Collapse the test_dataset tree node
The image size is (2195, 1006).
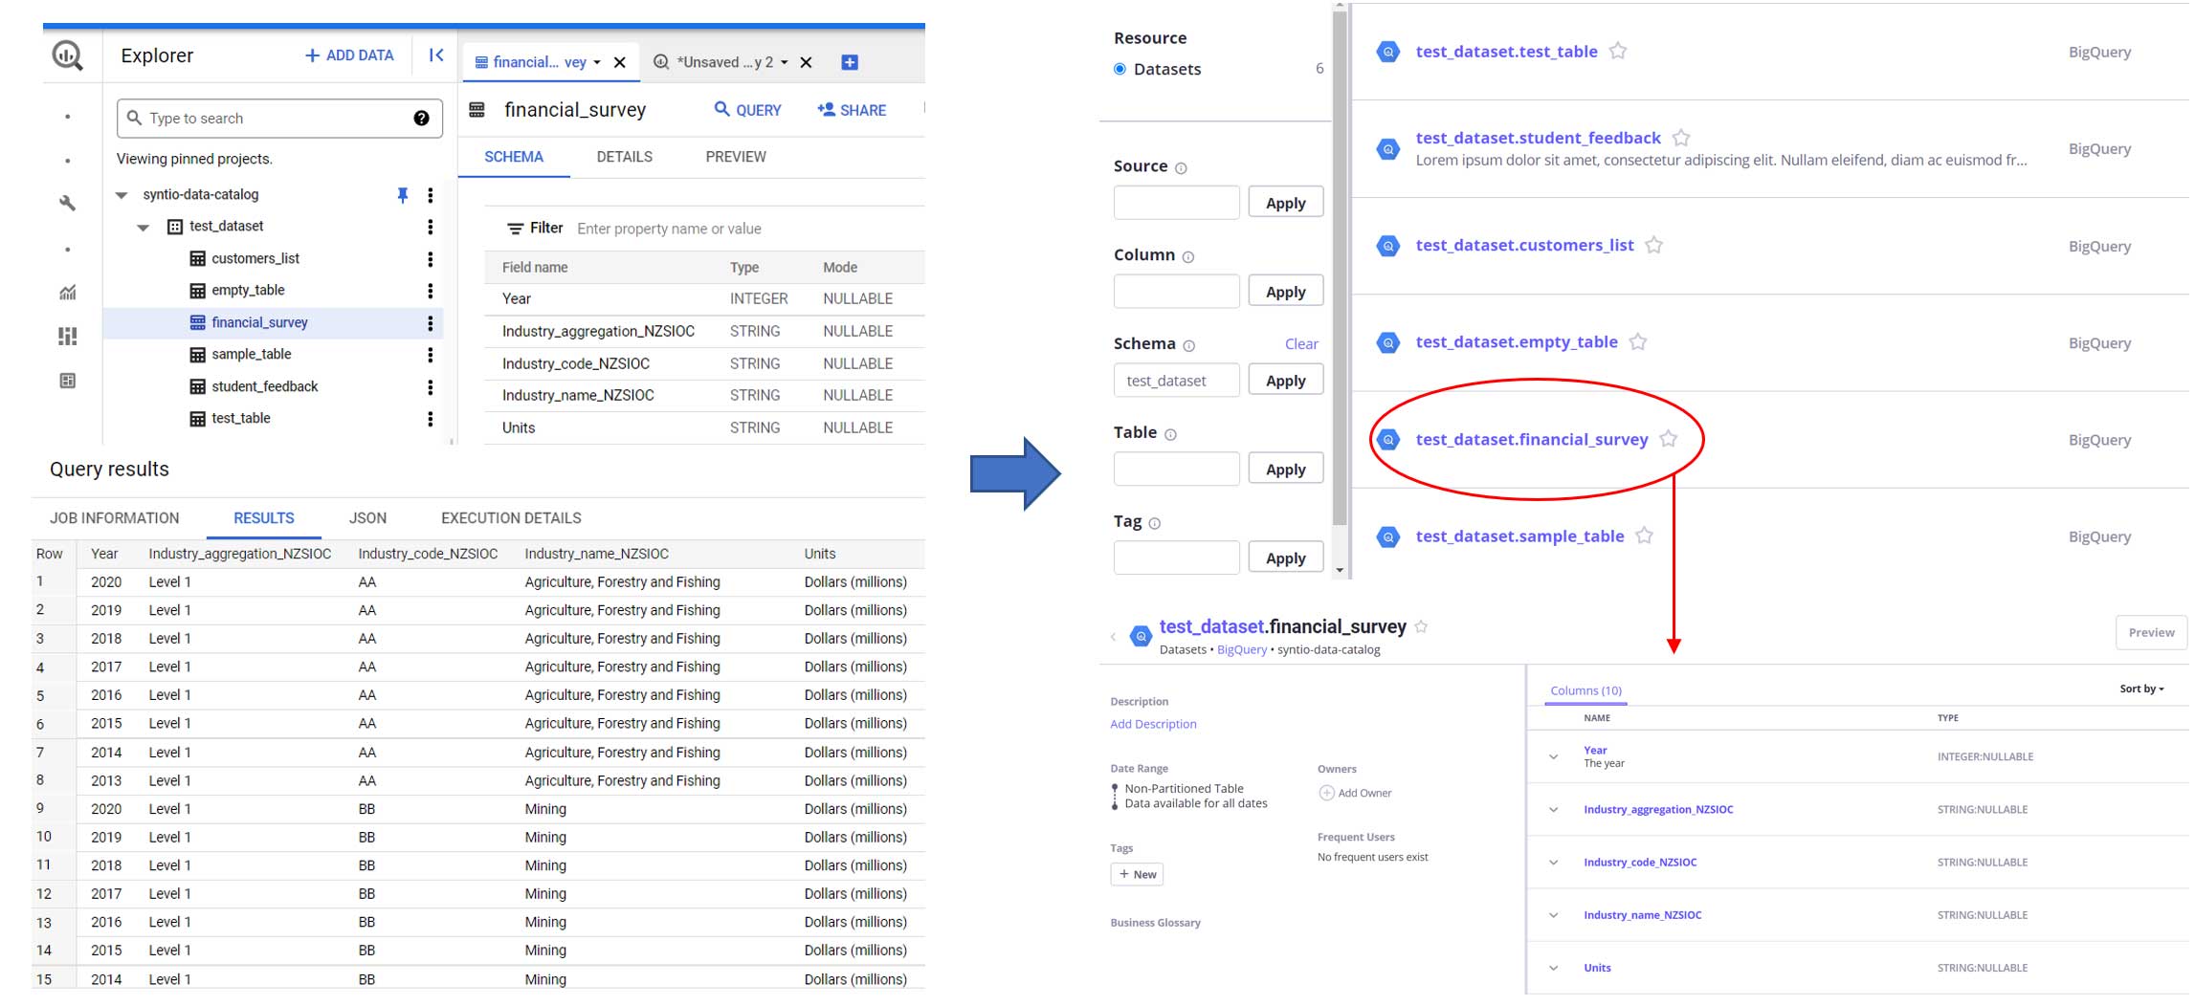144,228
